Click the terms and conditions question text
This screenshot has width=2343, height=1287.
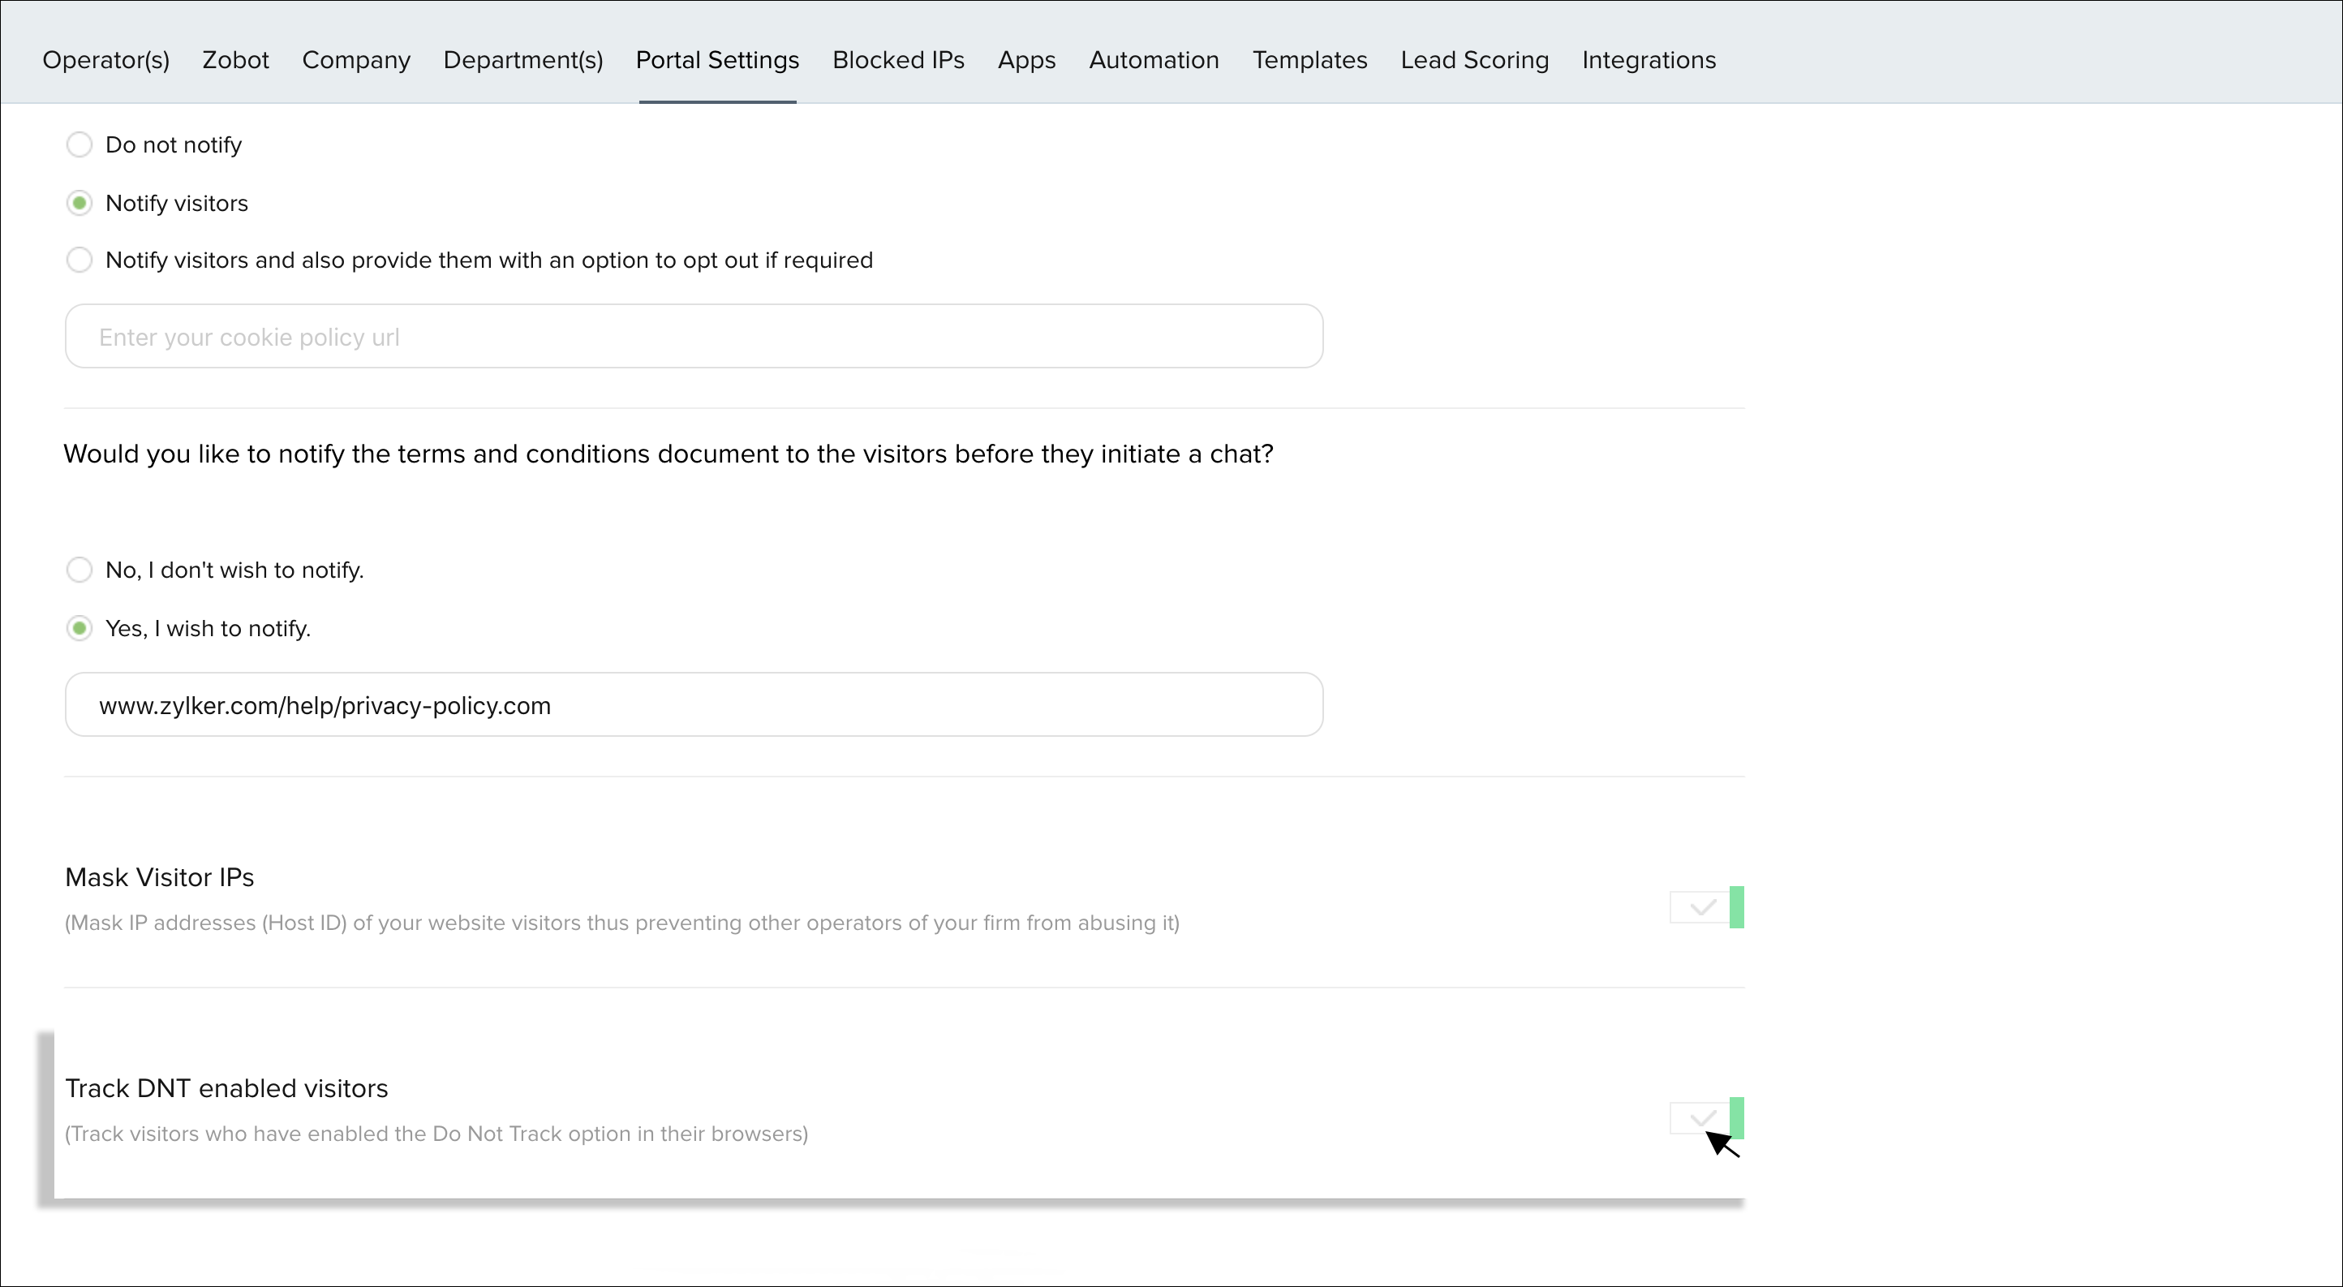click(669, 454)
